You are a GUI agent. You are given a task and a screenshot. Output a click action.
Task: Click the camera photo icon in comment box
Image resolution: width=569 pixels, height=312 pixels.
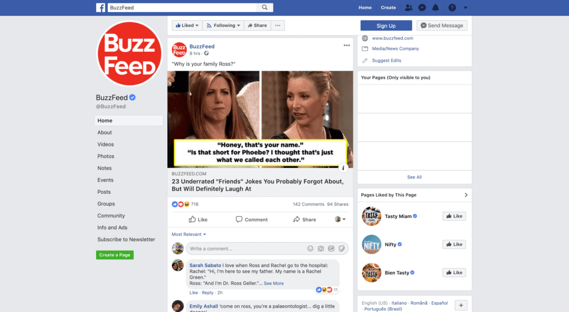pos(321,249)
